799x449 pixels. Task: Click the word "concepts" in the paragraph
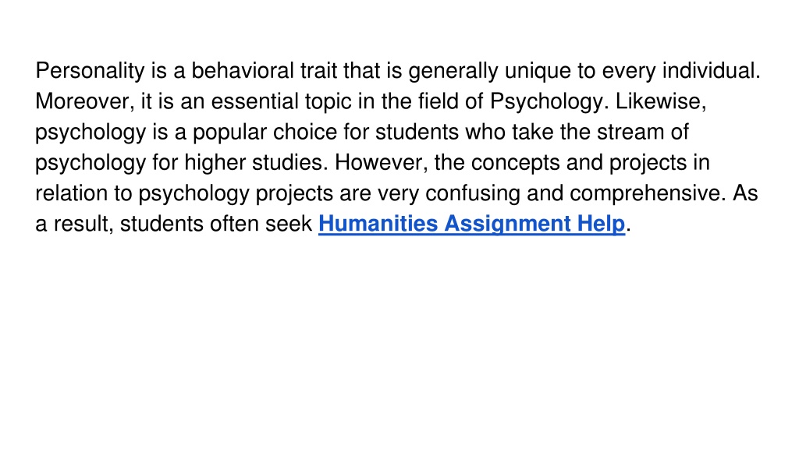coord(515,163)
